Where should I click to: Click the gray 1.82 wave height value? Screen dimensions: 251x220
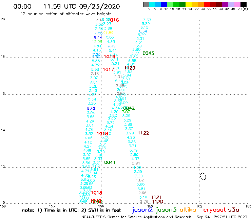[140, 180]
